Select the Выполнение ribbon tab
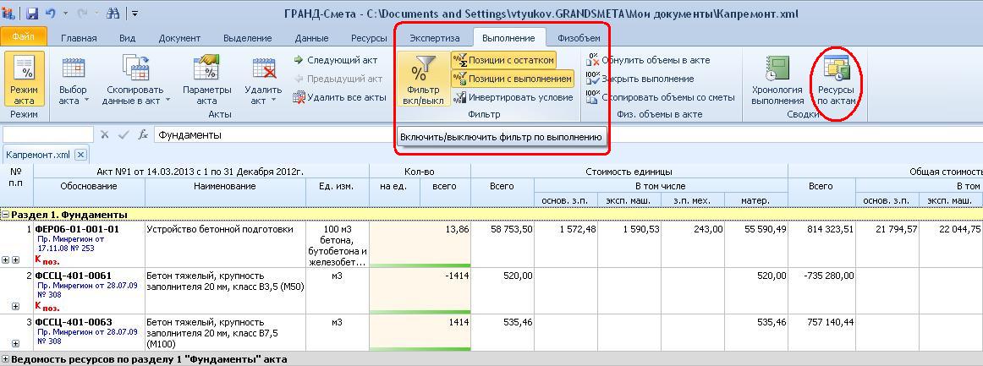The height and width of the screenshot is (366, 983). pyautogui.click(x=509, y=38)
